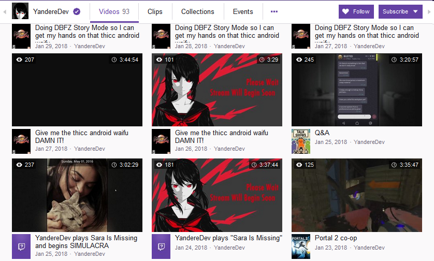Click the heart icon in Follow button
Image resolution: width=434 pixels, height=261 pixels.
pos(345,11)
